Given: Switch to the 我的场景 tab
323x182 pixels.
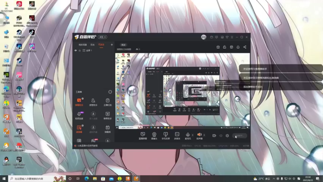Looking at the screenshot, I should coord(83,44).
